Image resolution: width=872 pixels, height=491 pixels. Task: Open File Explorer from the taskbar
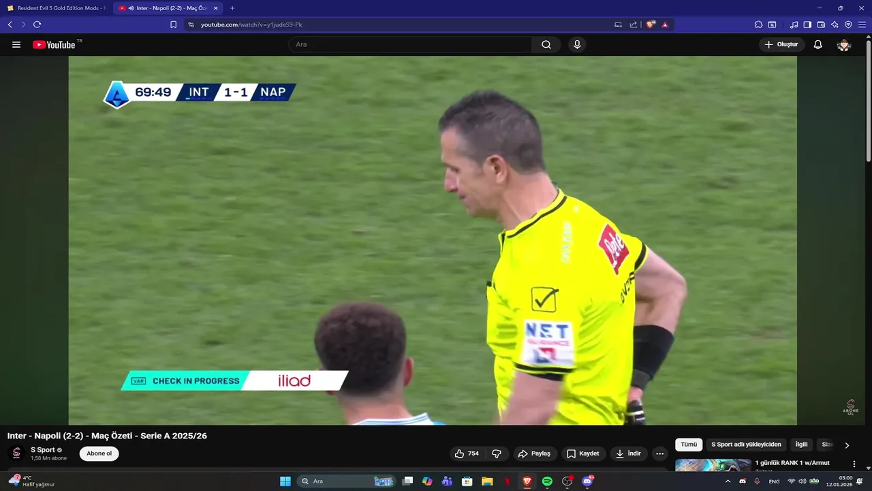pos(487,481)
